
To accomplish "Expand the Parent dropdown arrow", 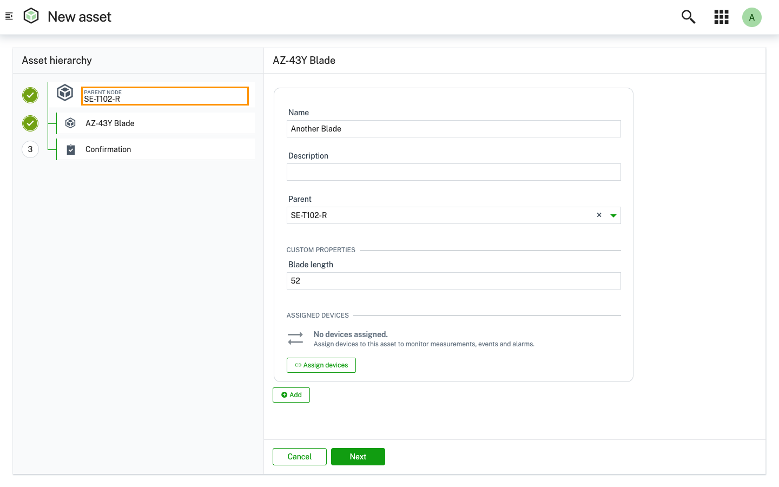I will tap(613, 215).
